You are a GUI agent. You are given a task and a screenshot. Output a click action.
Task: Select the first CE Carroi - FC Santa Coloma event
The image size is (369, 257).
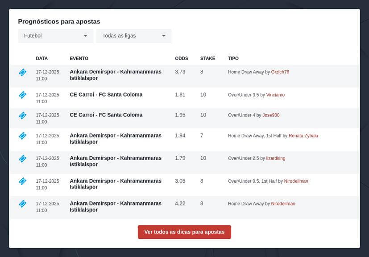pyautogui.click(x=106, y=95)
